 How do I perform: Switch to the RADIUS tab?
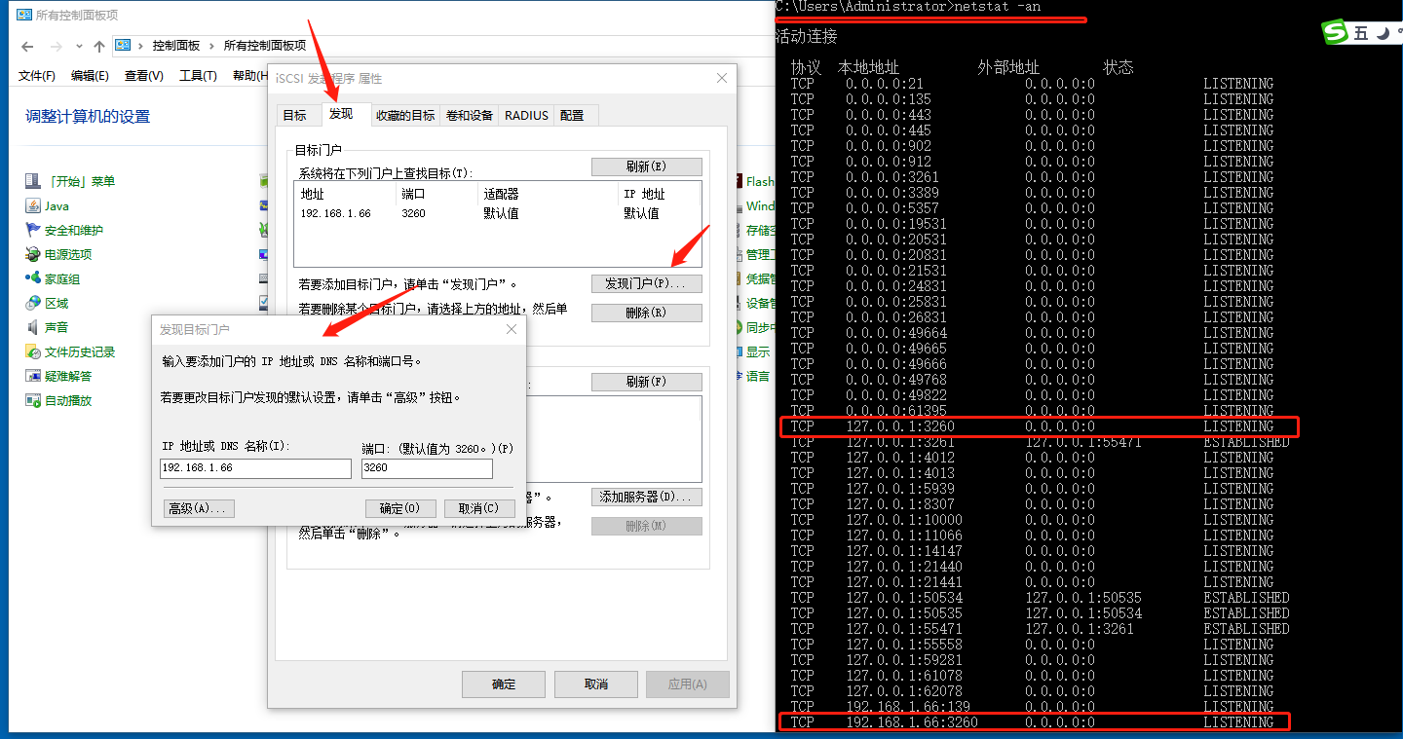526,115
